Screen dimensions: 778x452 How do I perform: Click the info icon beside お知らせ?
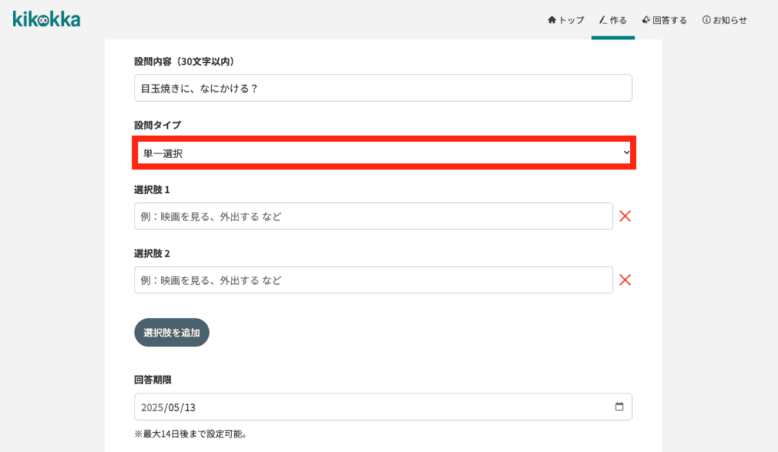[x=706, y=20]
